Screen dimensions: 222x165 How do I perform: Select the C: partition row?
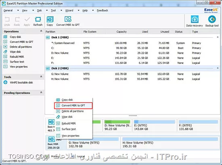tap(132, 48)
